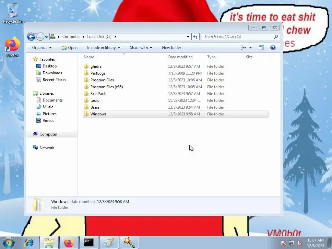
Task: Open the Include in library menu
Action: point(103,48)
